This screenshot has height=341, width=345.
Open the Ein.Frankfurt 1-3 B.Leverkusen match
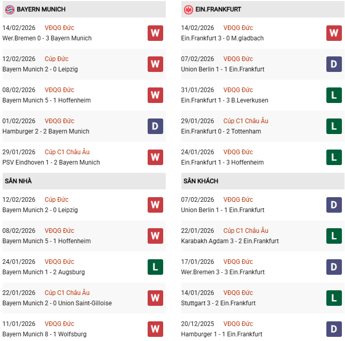click(x=225, y=100)
